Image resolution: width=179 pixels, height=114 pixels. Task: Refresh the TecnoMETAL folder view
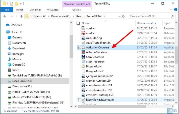coord(123,17)
